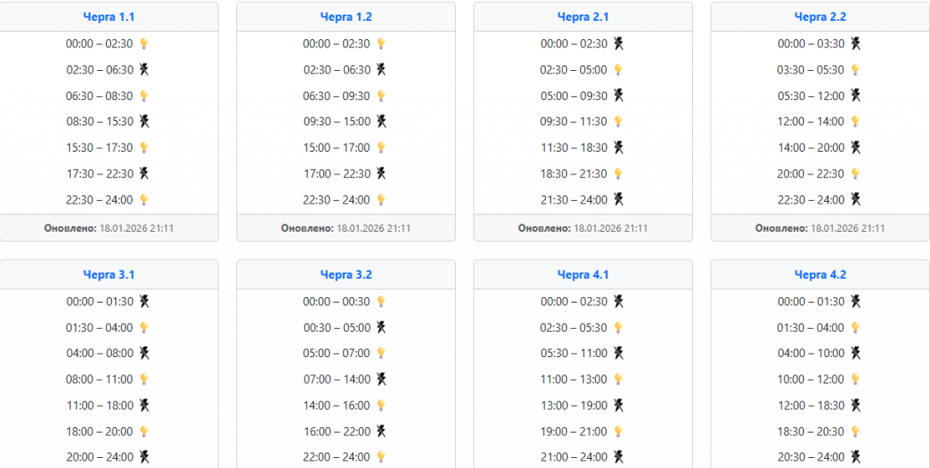Click power-off icon for 02:30 – 06:30 in Черга 1.1
The image size is (930, 468).
click(x=143, y=70)
